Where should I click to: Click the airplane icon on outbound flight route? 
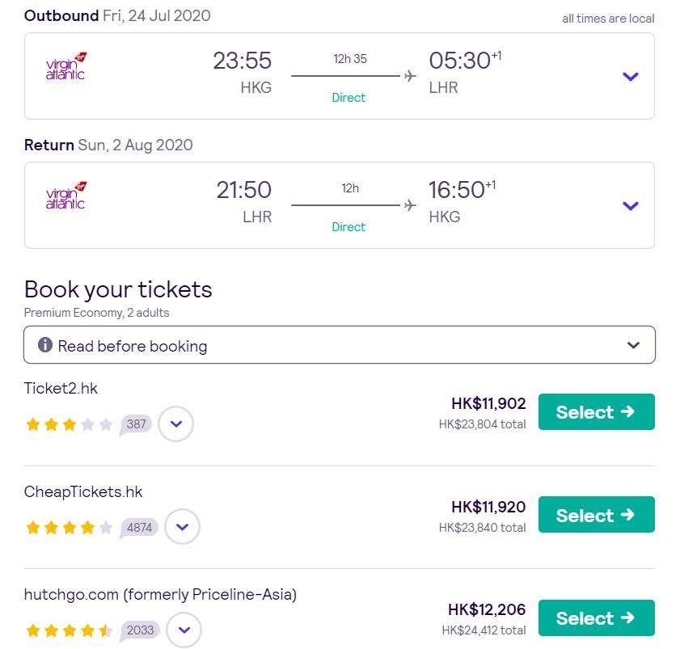(410, 76)
